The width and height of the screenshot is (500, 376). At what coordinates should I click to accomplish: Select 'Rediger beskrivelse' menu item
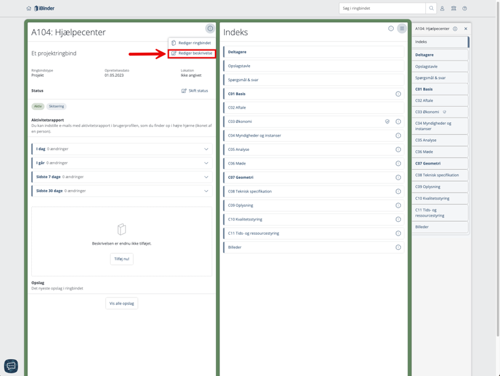pos(195,53)
